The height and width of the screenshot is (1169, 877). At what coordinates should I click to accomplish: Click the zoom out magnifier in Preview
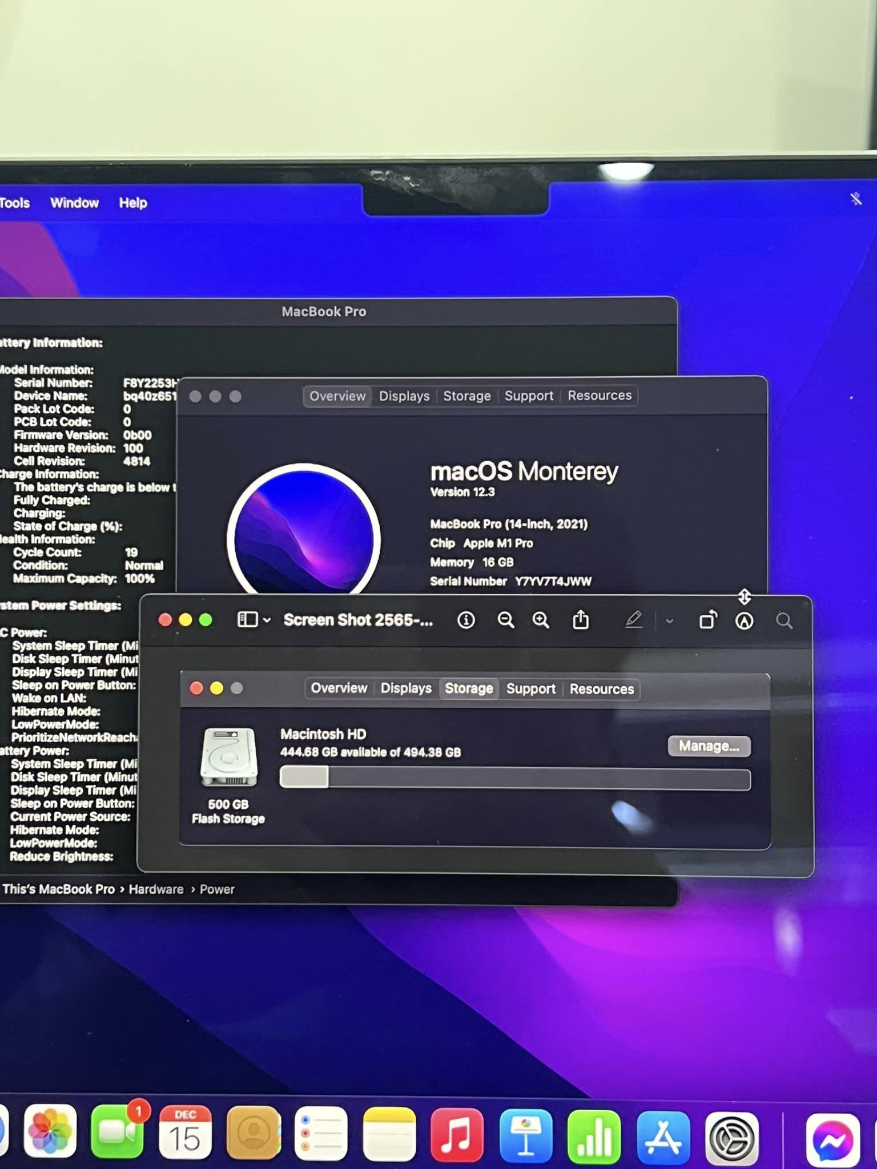[505, 620]
